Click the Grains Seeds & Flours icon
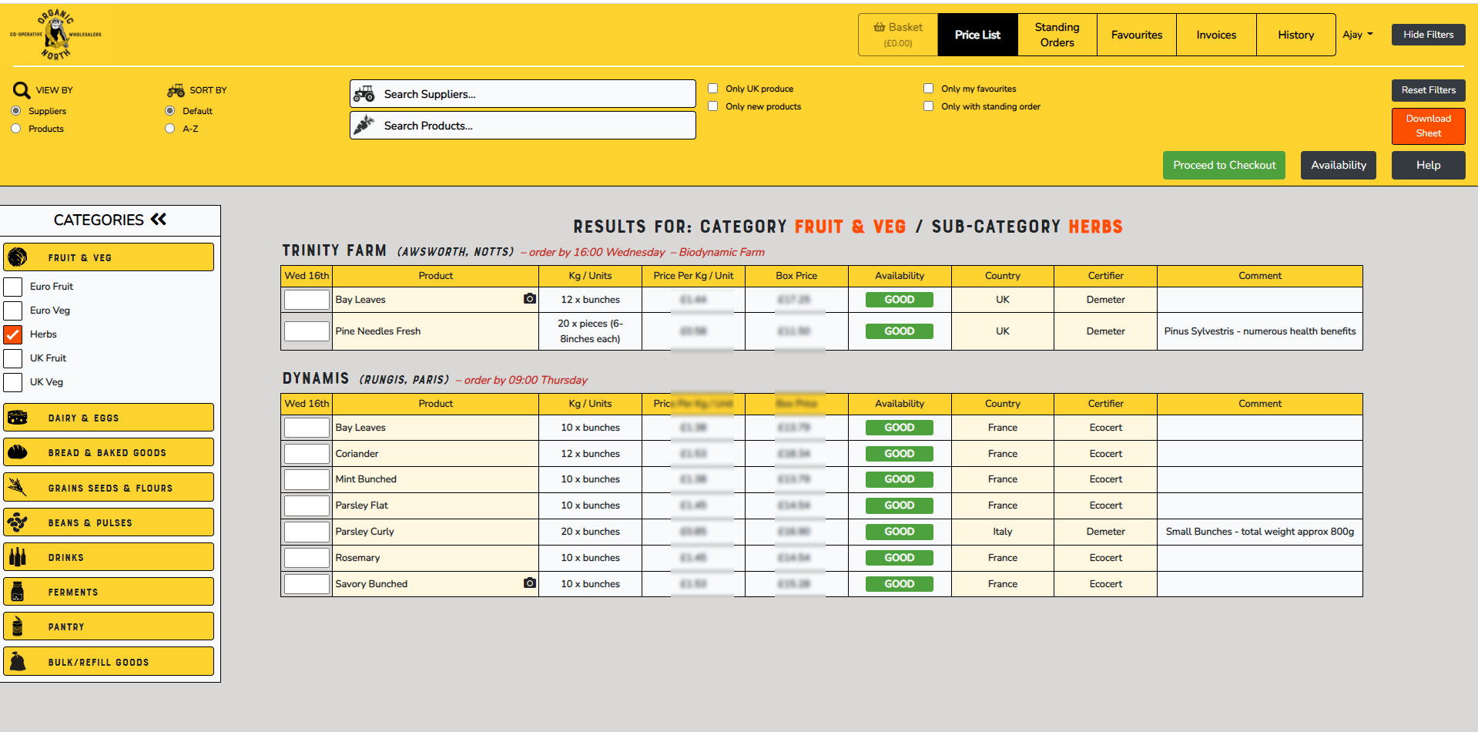Viewport: 1478px width, 732px height. pyautogui.click(x=18, y=487)
